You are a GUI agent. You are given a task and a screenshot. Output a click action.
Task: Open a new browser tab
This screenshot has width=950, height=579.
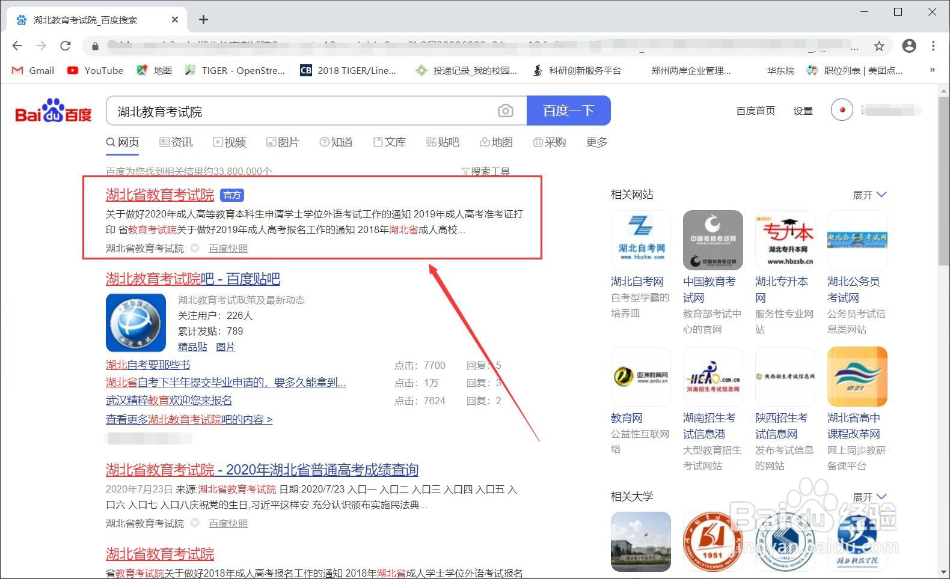[x=203, y=20]
